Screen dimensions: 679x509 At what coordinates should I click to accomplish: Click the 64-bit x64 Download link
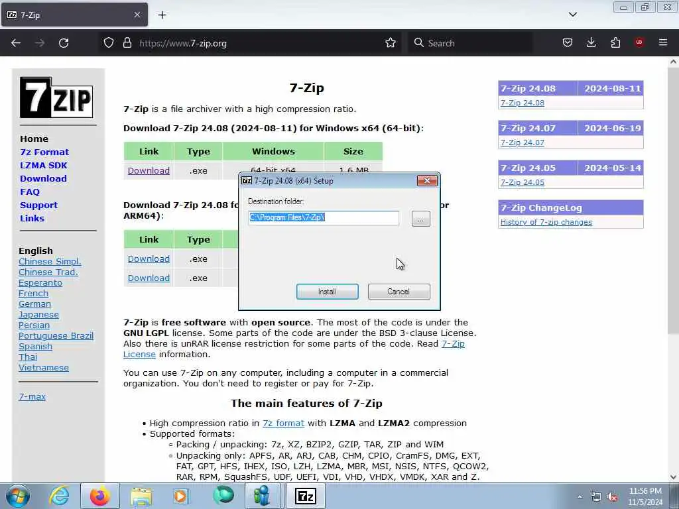point(149,170)
